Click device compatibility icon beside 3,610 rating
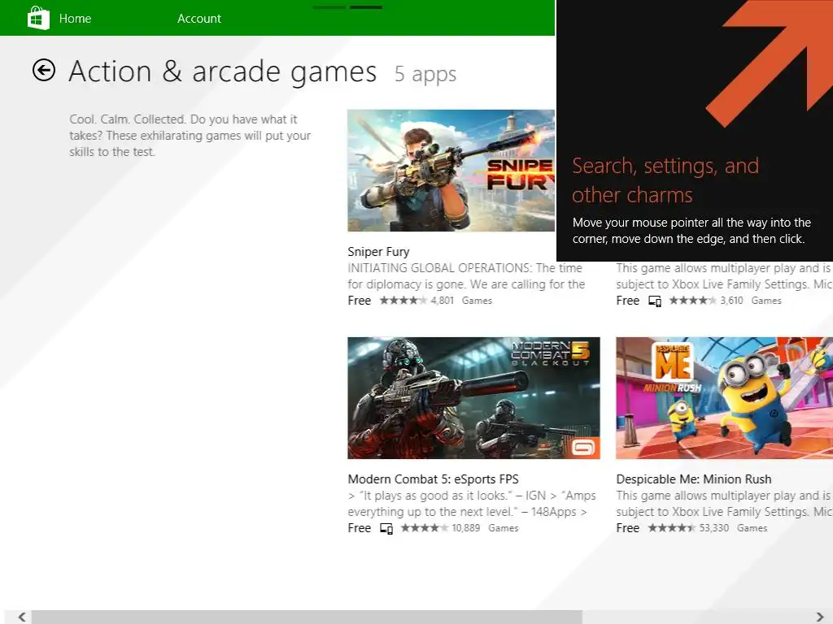833x624 pixels. [655, 301]
